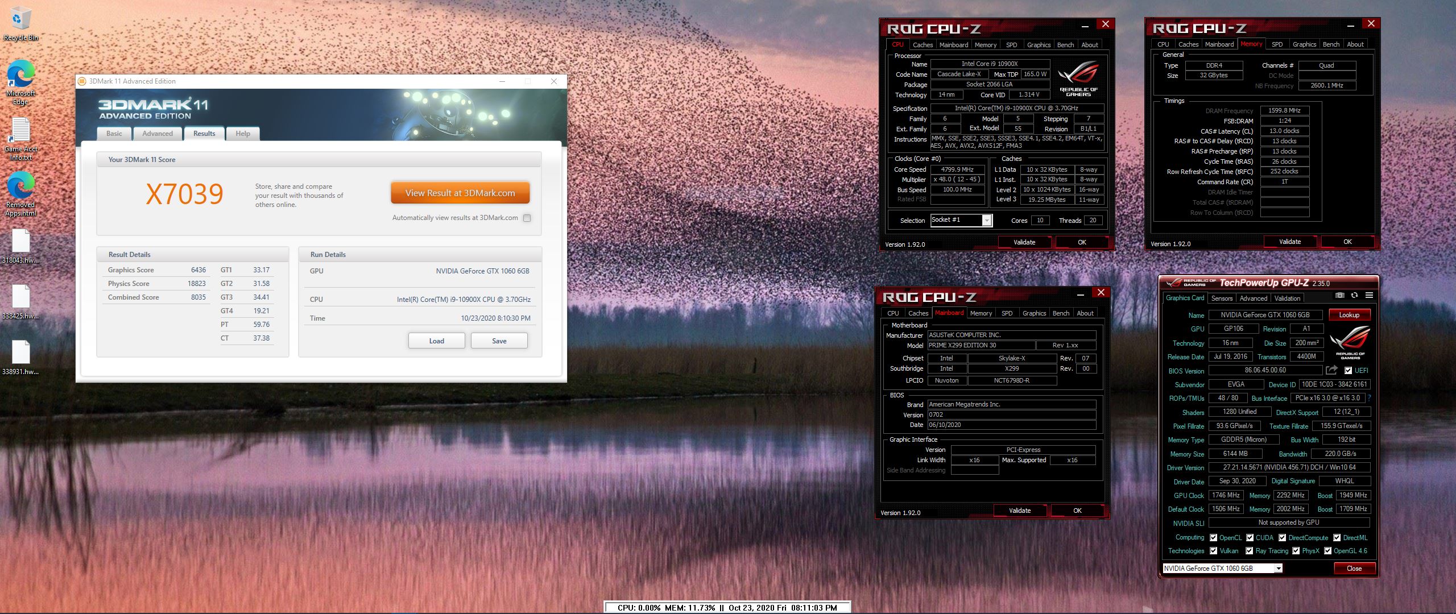This screenshot has width=1456, height=614.
Task: Open the GPU selection dropdown in GPU-Z
Action: pyautogui.click(x=1223, y=568)
